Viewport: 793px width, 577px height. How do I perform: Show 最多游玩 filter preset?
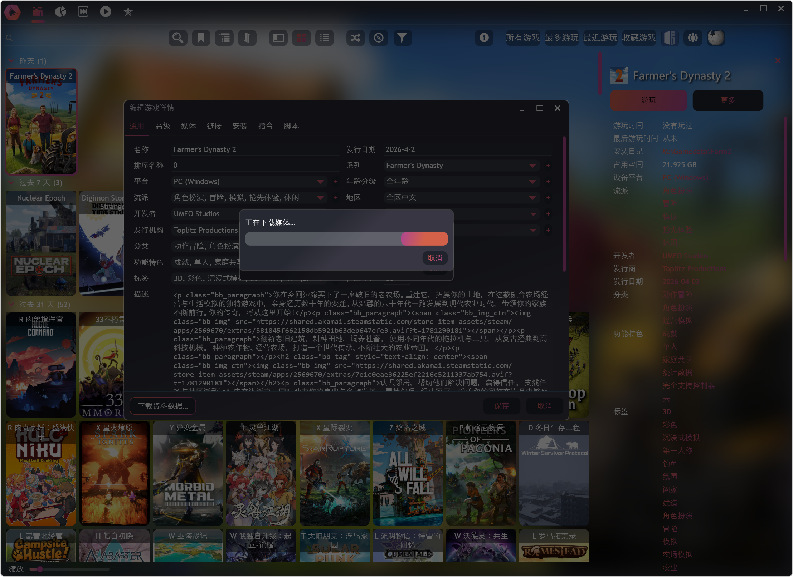[561, 38]
